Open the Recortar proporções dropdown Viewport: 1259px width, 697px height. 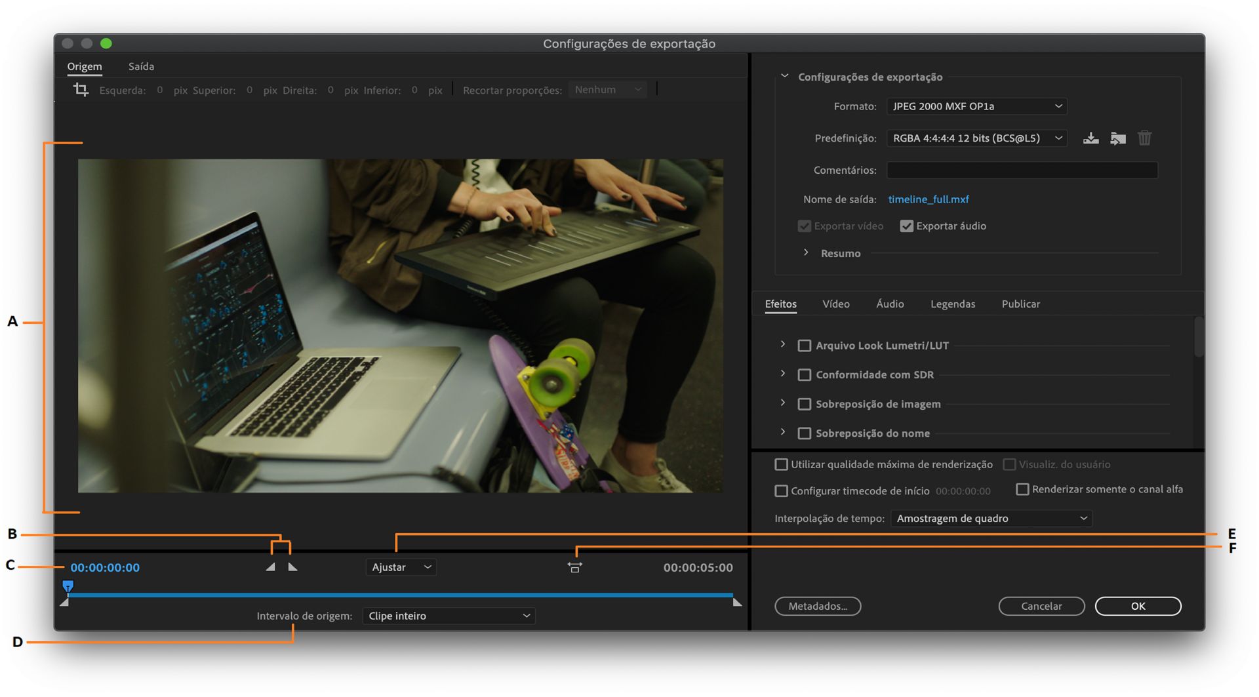(x=607, y=90)
